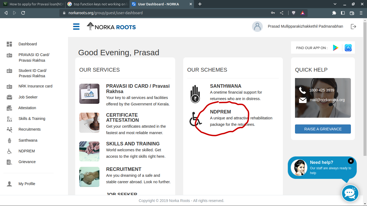Click the NRK Insurance card sidebar icon
The height and width of the screenshot is (206, 367).
[x=9, y=87]
